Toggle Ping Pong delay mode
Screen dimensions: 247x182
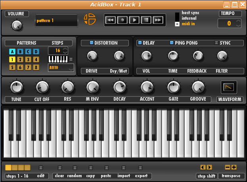tap(172, 43)
